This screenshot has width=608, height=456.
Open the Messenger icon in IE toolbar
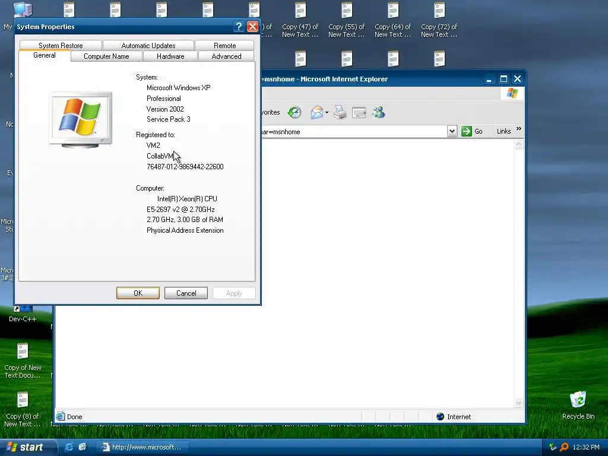pyautogui.click(x=378, y=112)
